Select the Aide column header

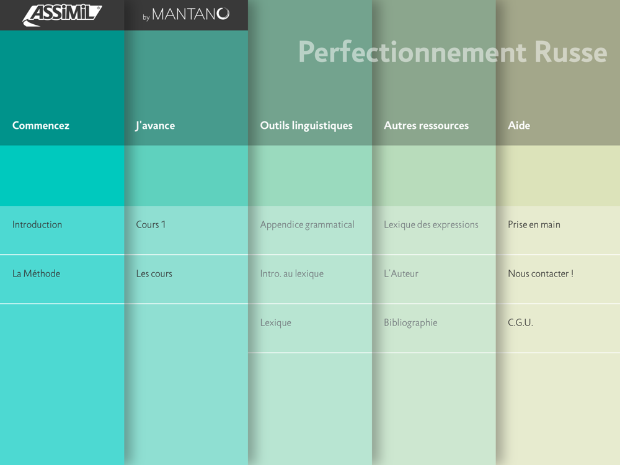click(519, 125)
